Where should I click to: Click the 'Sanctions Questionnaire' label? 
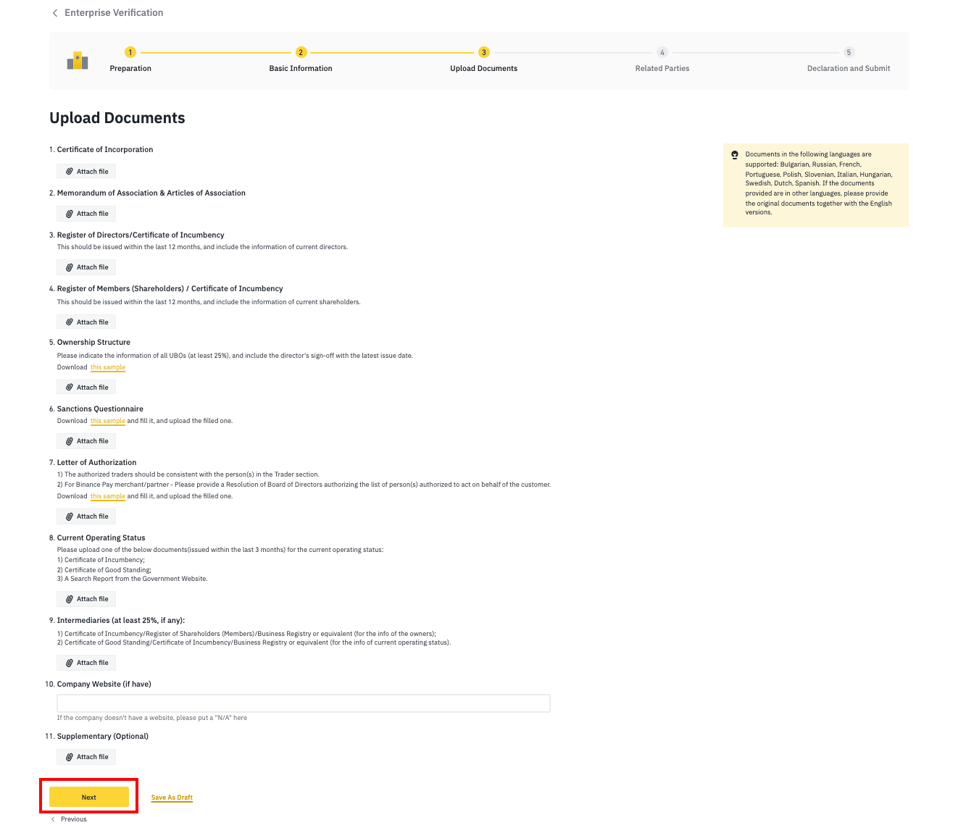[100, 409]
